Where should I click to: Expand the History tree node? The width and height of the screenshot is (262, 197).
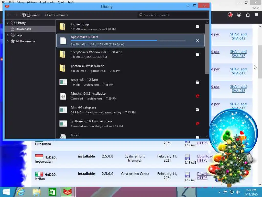point(8,23)
